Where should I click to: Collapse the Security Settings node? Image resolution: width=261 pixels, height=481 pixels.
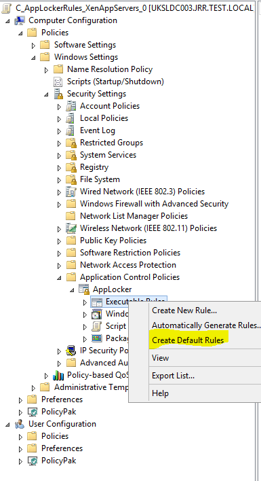(47, 94)
